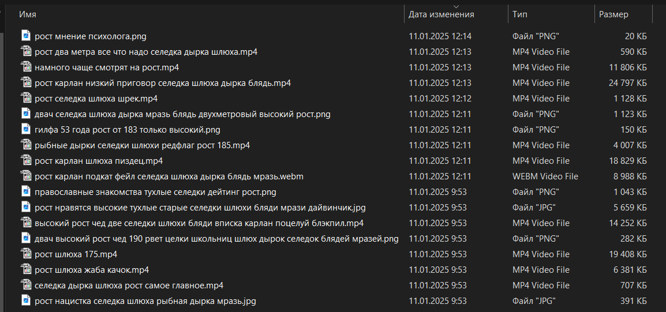
Task: Click the image icon of "гилфа 53 года" PNG file
Action: click(x=27, y=129)
